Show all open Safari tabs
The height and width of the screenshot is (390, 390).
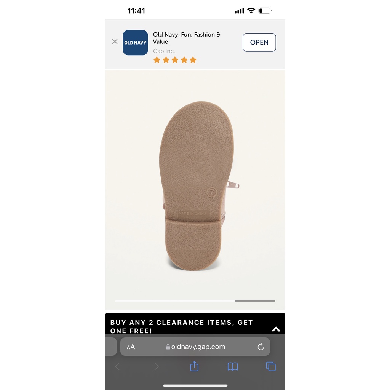271,366
